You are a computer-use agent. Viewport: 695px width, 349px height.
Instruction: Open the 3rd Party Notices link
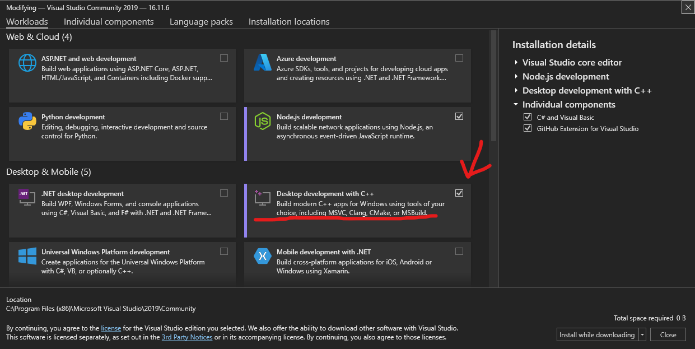click(187, 337)
